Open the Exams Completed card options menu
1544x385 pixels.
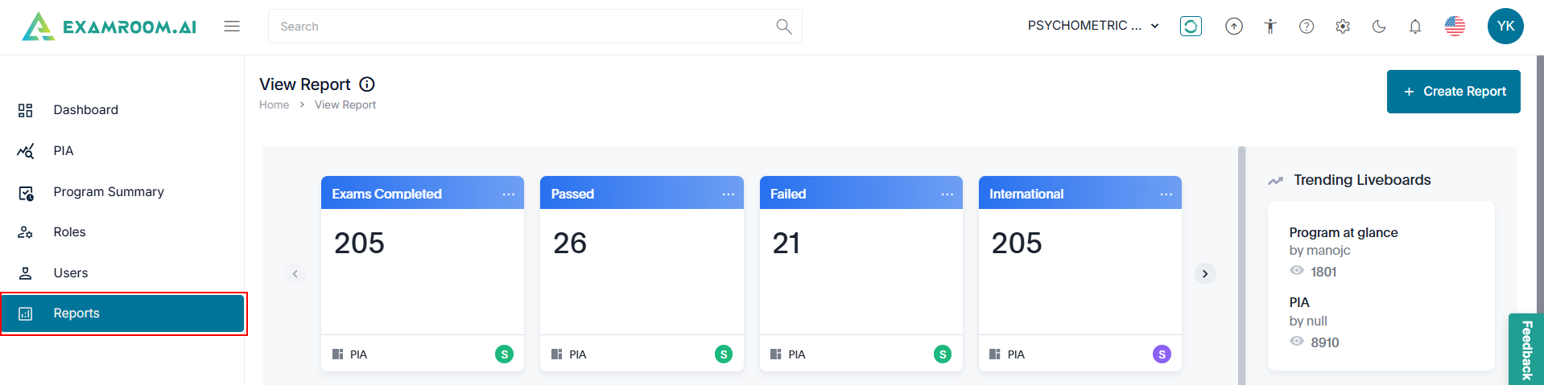pos(509,195)
